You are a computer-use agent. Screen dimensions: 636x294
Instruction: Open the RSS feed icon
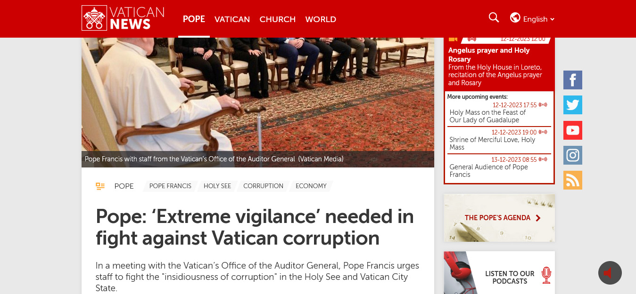pos(573,180)
